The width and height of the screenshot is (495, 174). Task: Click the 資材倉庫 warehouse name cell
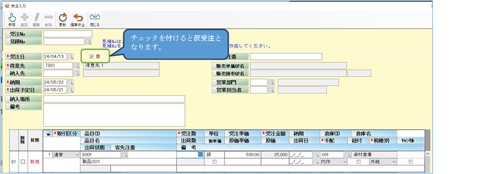point(374,155)
